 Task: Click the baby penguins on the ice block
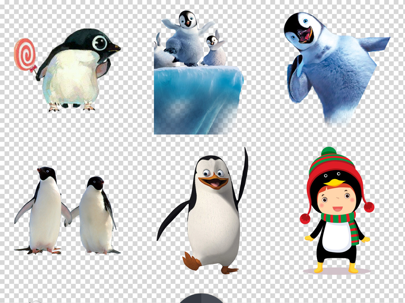199,73
